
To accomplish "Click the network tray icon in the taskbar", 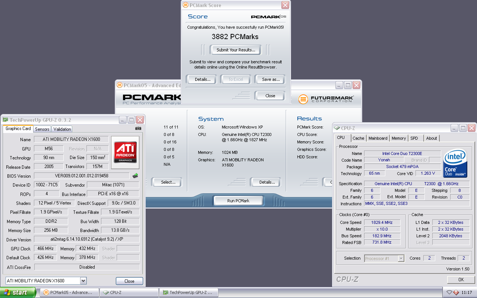I will click(449, 292).
